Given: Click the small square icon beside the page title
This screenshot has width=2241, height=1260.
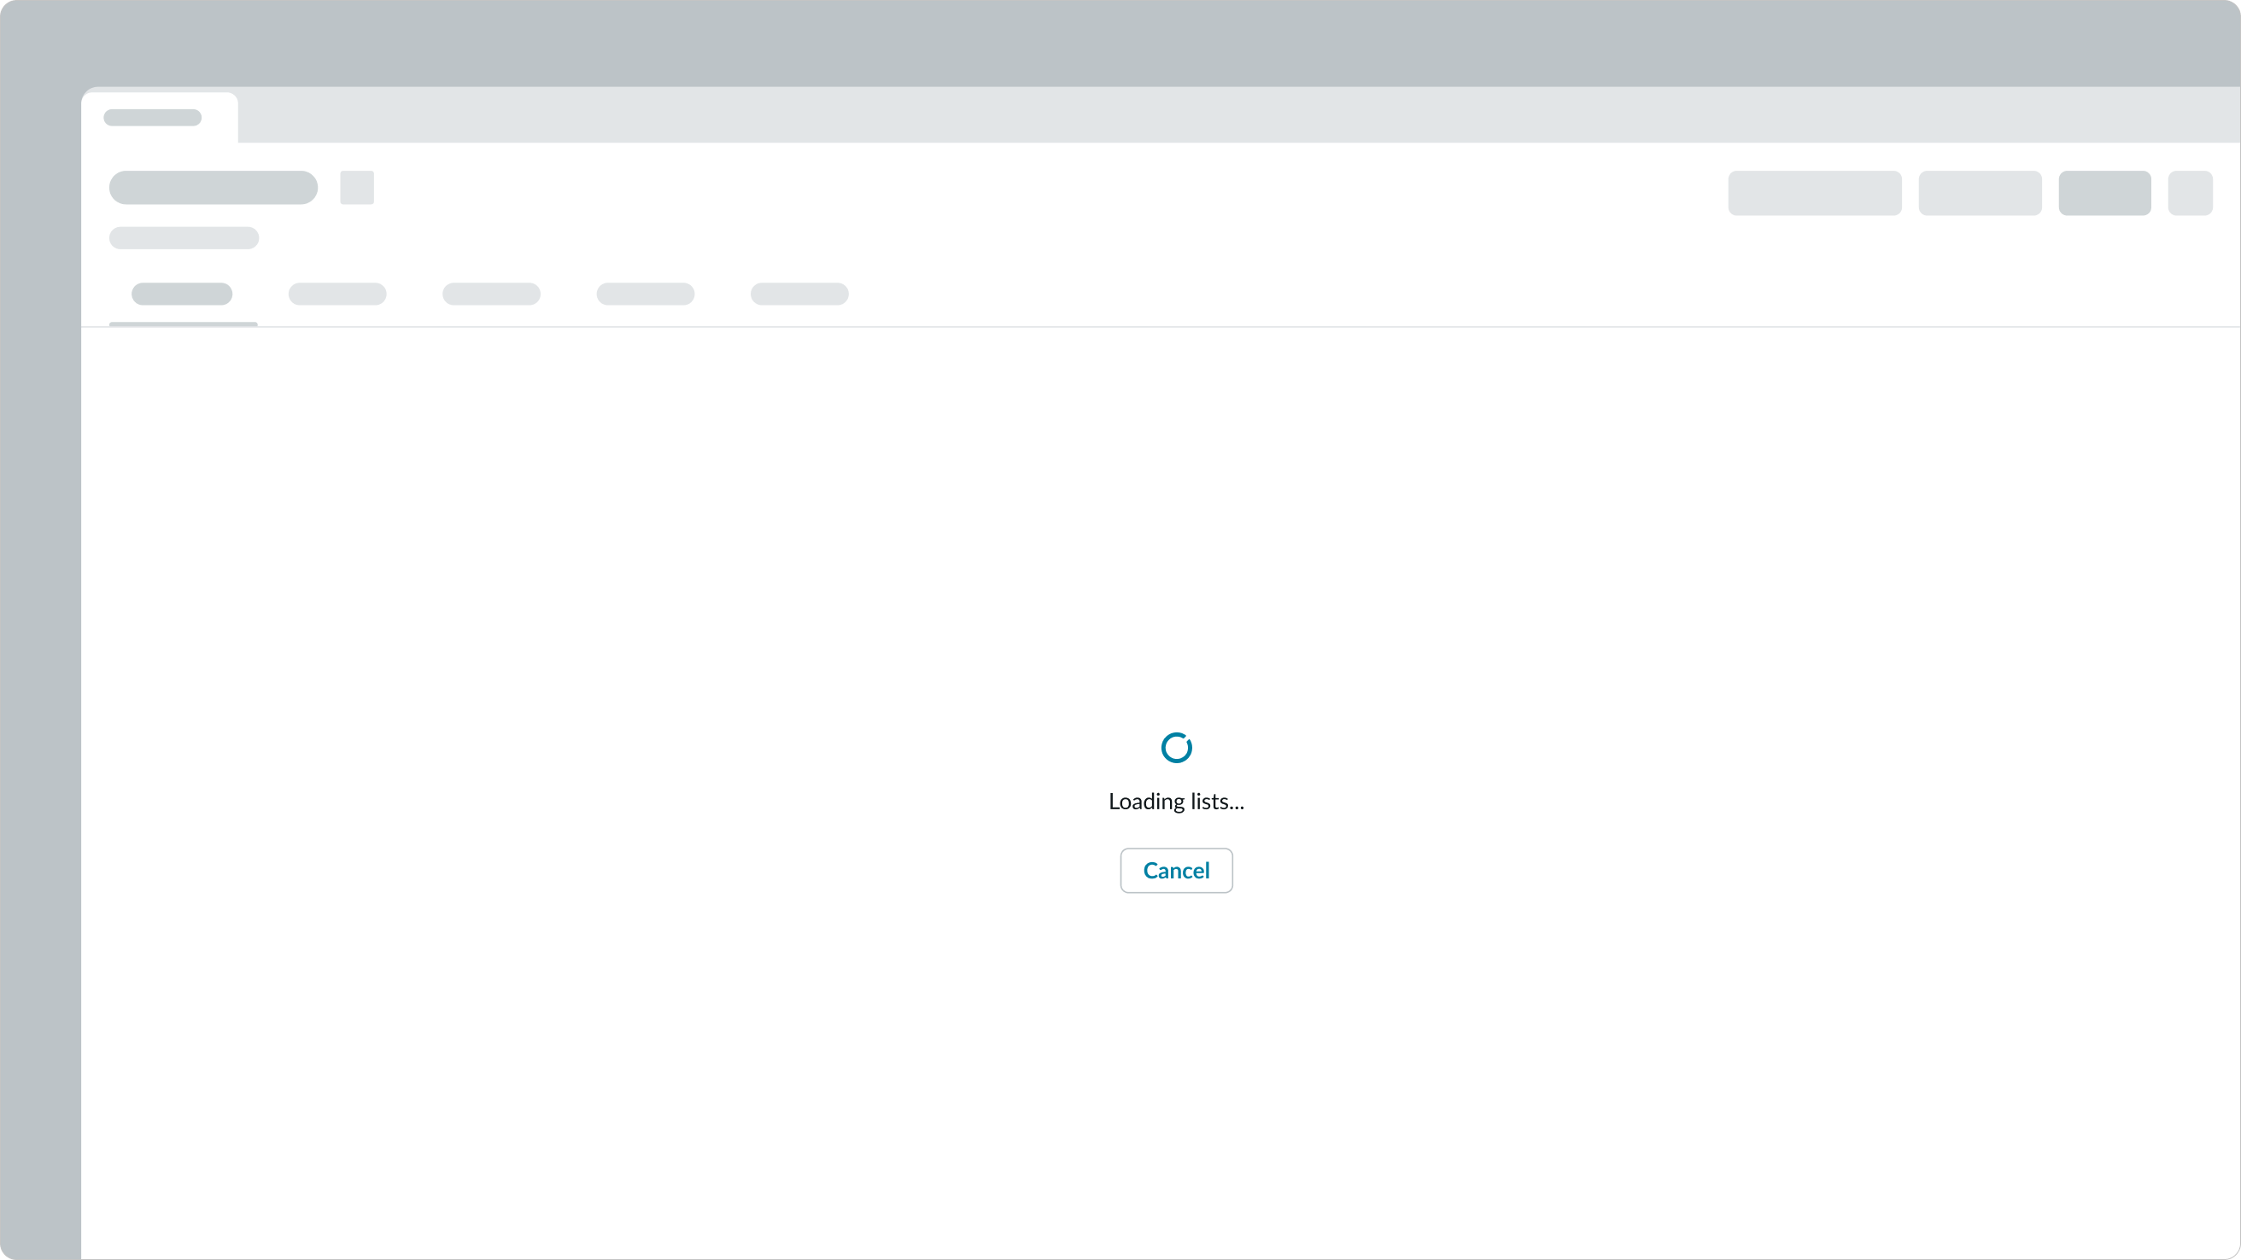Looking at the screenshot, I should click(x=356, y=188).
